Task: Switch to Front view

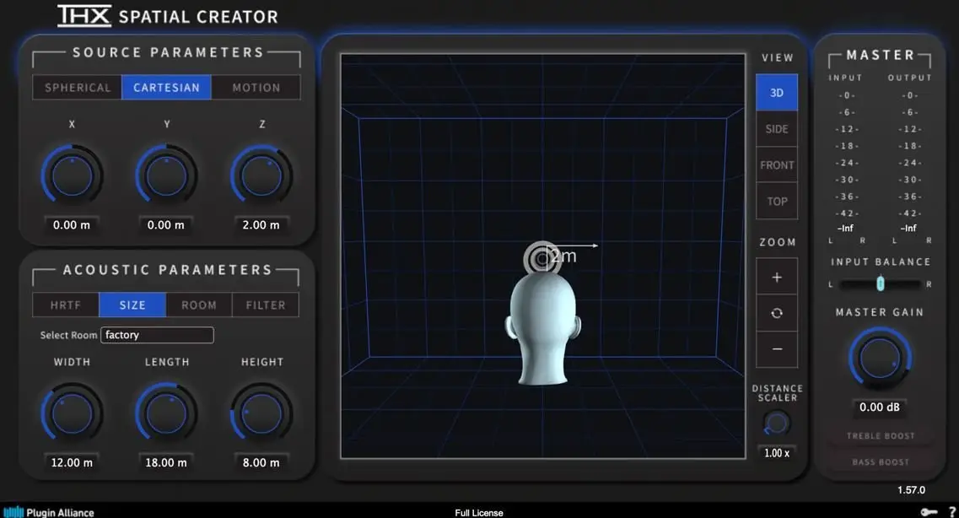Action: click(x=777, y=165)
